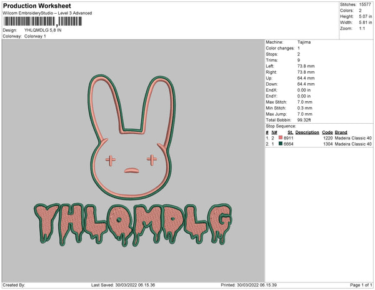The width and height of the screenshot is (375, 290).
Task: Click the Stop Sequence heading
Action: tap(281, 126)
